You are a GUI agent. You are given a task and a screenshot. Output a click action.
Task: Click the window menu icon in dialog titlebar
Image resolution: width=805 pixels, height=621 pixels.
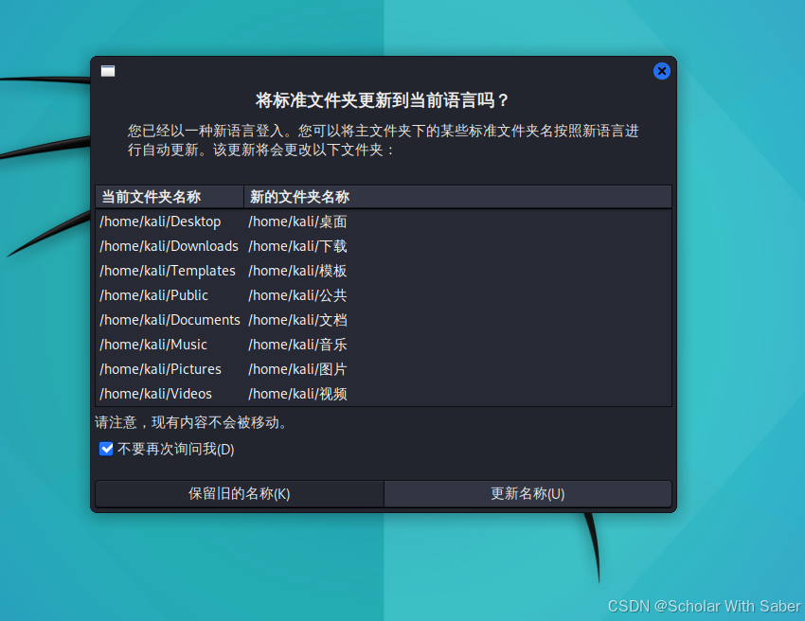click(108, 71)
